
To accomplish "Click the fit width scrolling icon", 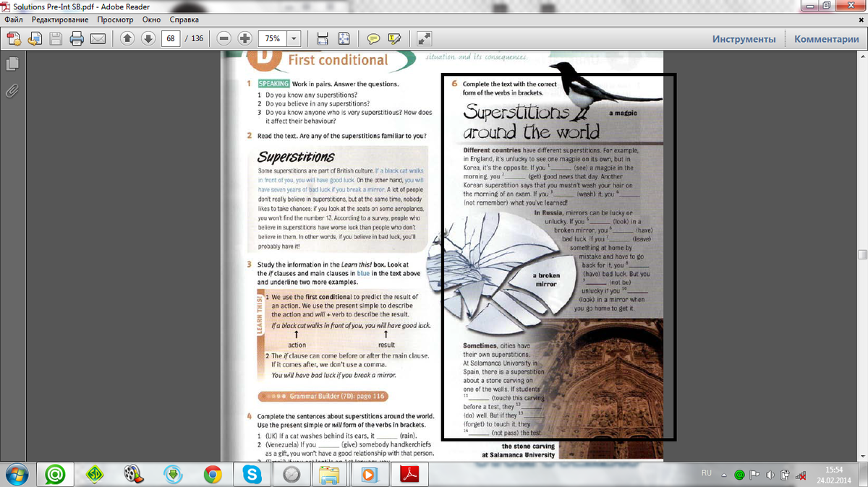I will 323,38.
